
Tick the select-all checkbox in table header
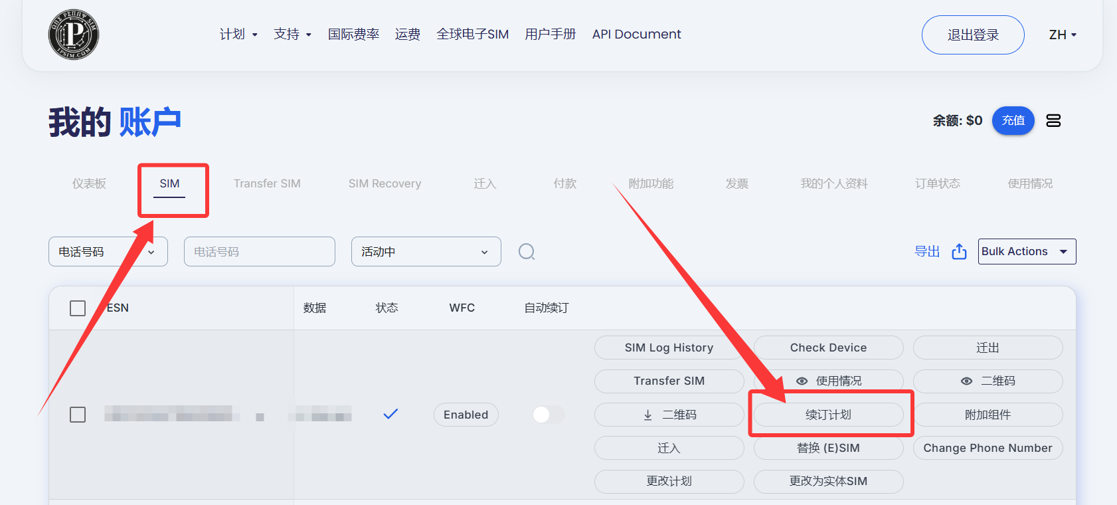(78, 308)
